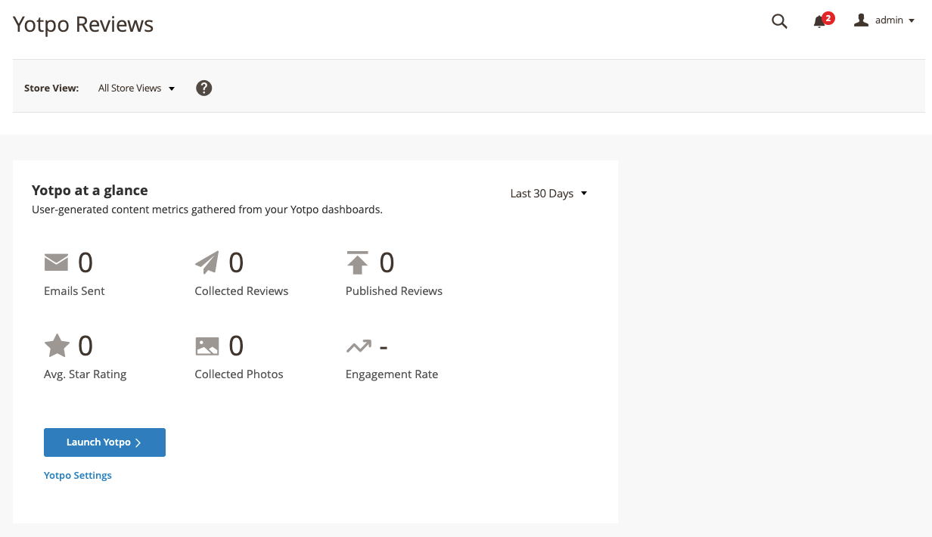Screen dimensions: 932x537
Task: Click the Engagement Rate dash value
Action: (384, 347)
